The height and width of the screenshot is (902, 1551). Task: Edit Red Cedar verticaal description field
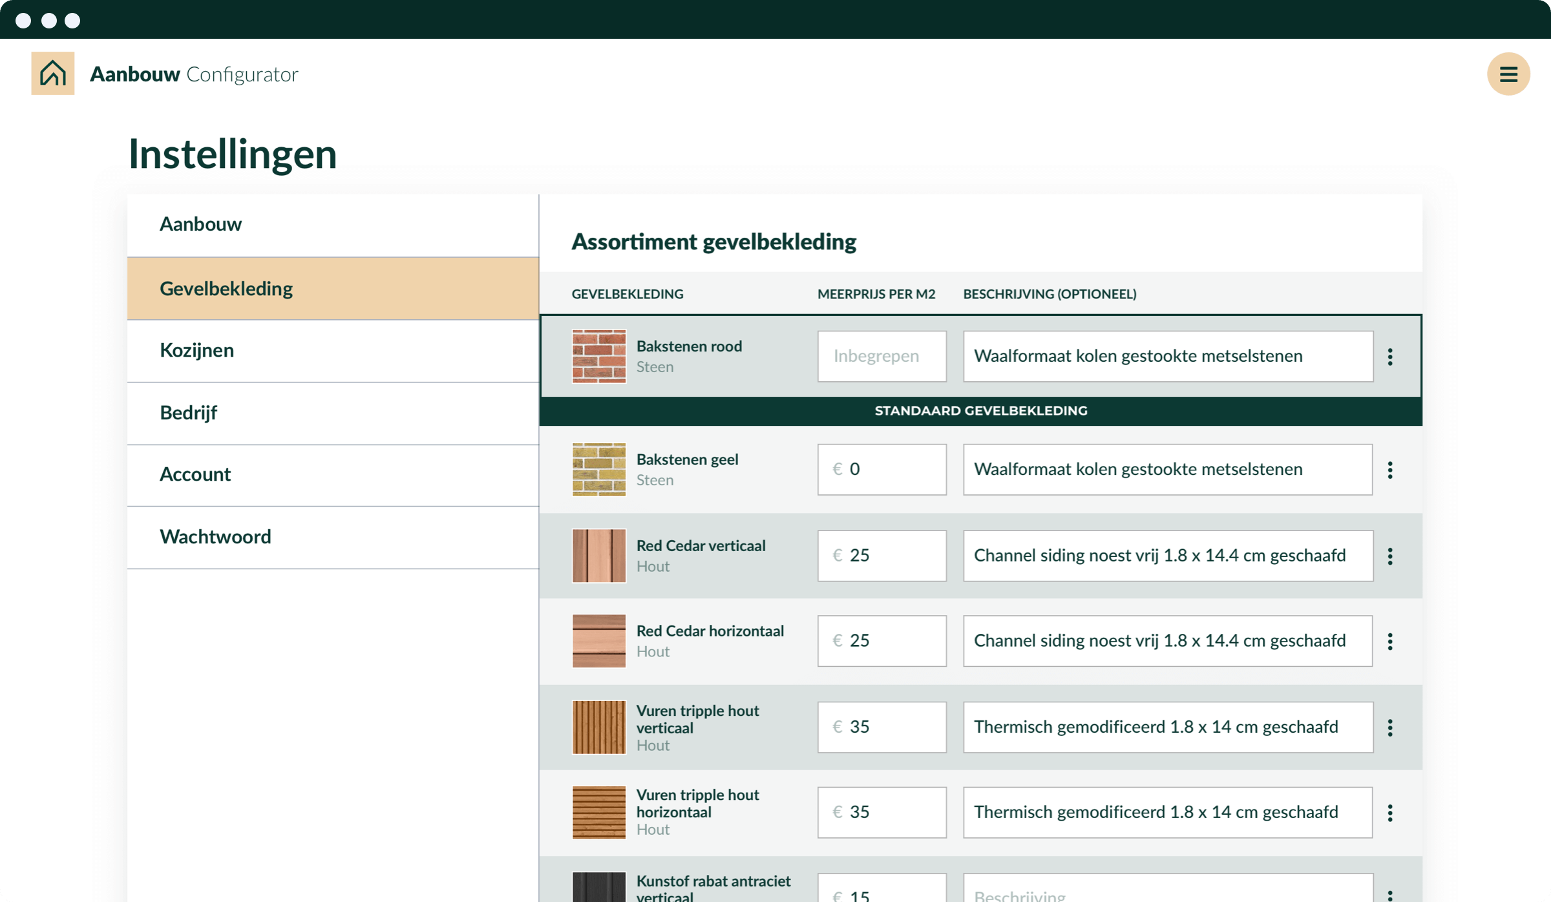1167,556
